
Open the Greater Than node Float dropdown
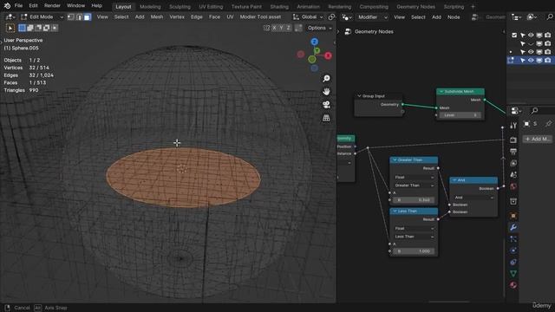point(414,177)
